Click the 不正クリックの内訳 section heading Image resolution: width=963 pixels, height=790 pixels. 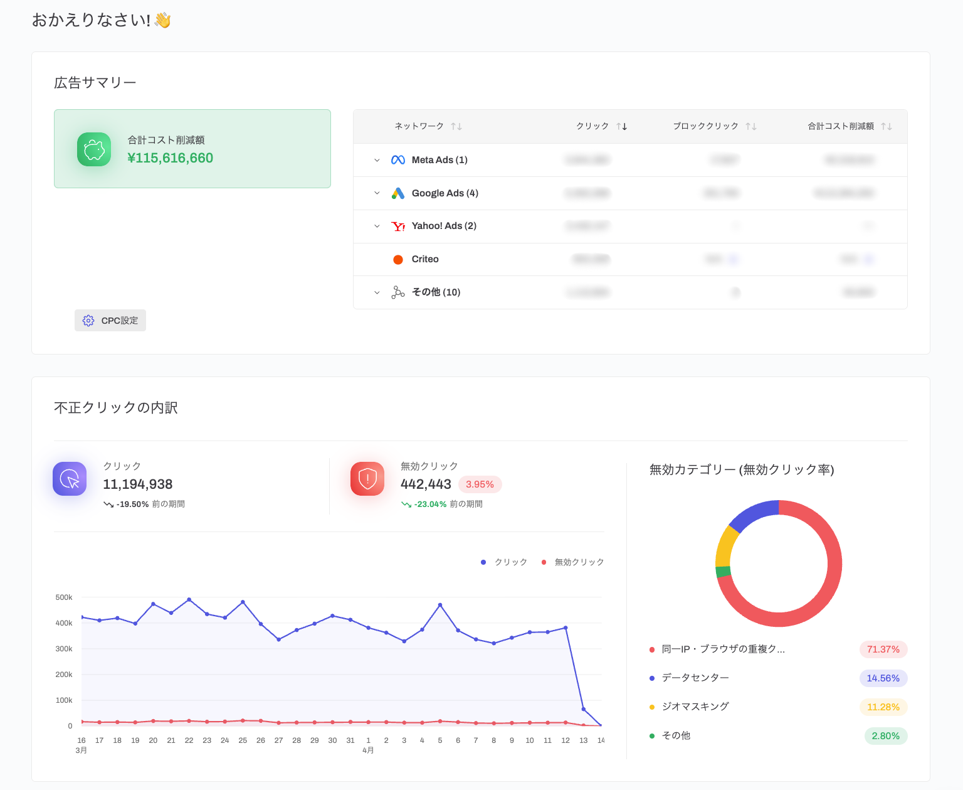point(116,408)
